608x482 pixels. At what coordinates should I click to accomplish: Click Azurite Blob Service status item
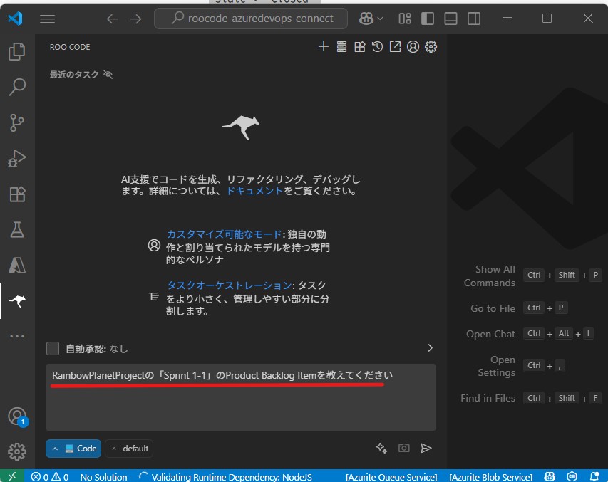point(490,476)
